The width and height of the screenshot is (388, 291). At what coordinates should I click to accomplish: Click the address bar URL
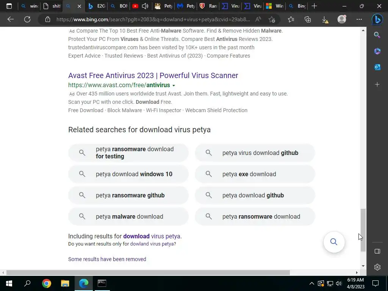[153, 19]
